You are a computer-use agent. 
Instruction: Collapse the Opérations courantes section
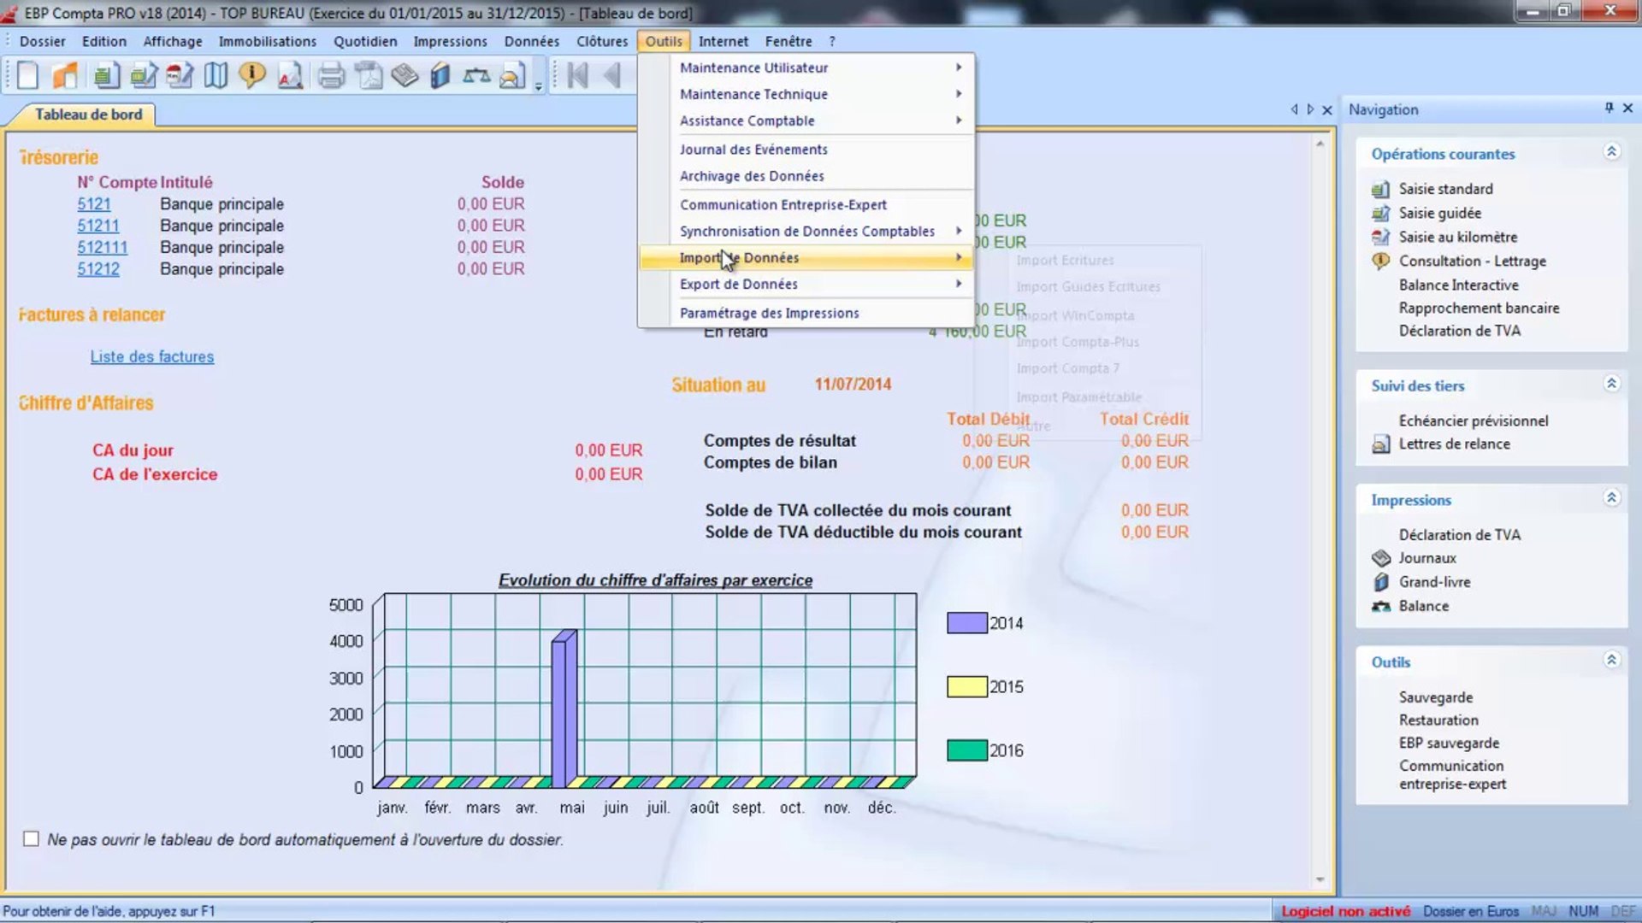tap(1611, 152)
